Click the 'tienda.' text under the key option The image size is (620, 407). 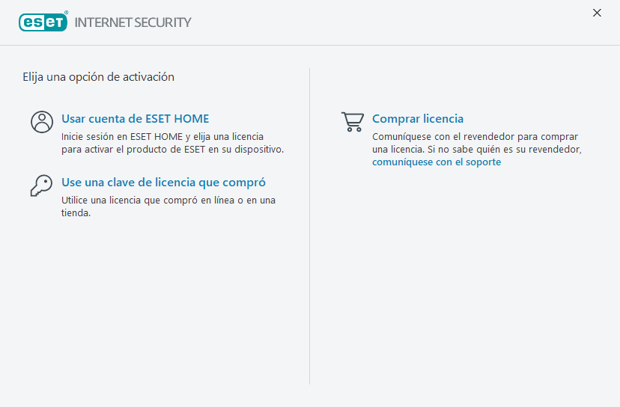tap(76, 213)
